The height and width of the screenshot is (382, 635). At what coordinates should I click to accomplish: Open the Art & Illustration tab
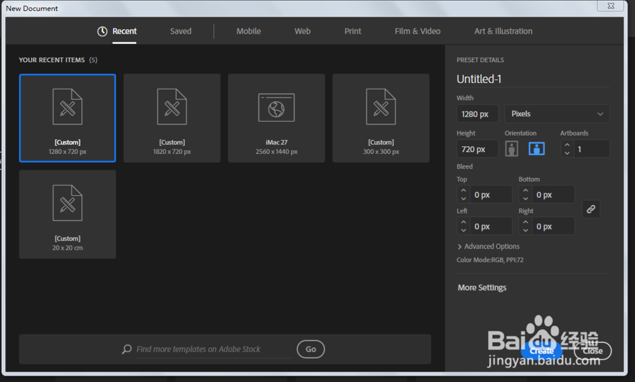point(504,31)
